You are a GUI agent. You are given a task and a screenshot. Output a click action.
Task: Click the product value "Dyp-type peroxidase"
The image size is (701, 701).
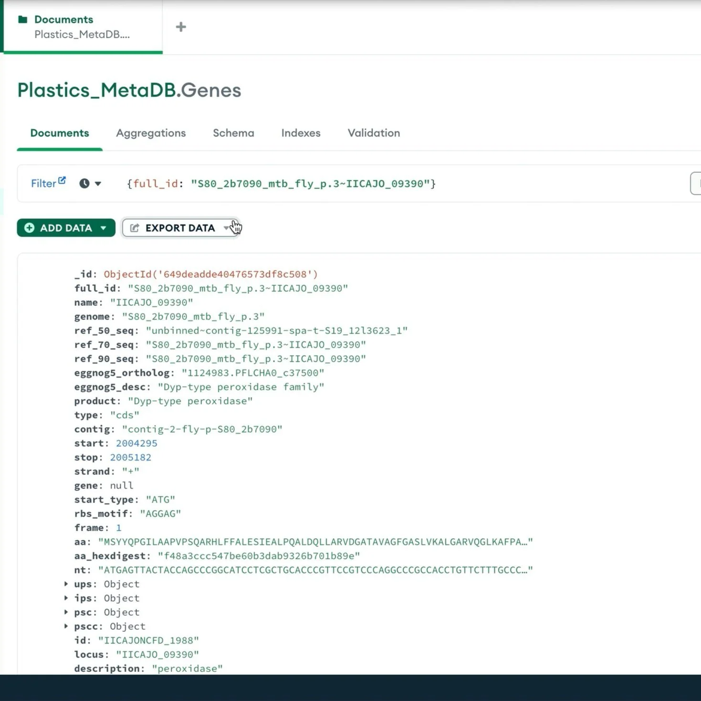pos(190,401)
